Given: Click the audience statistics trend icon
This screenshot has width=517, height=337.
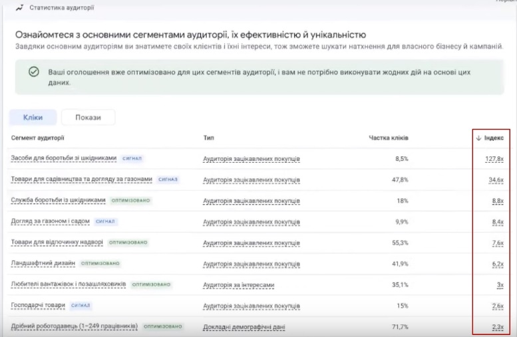Looking at the screenshot, I should (19, 8).
